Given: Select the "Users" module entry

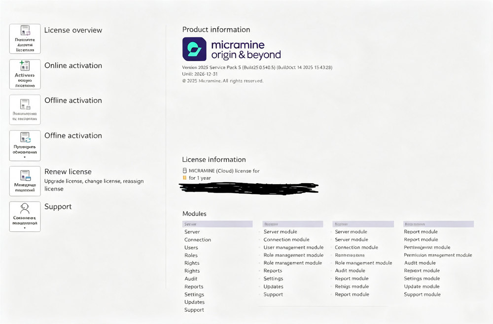Looking at the screenshot, I should [191, 247].
